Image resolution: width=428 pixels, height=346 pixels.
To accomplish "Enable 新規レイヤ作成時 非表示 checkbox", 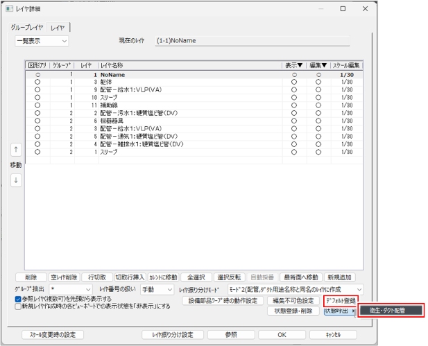I will 17,306.
